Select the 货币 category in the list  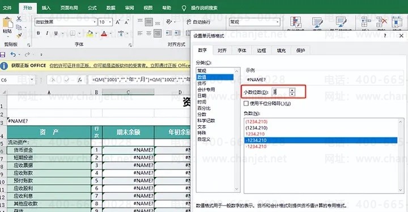(x=202, y=83)
